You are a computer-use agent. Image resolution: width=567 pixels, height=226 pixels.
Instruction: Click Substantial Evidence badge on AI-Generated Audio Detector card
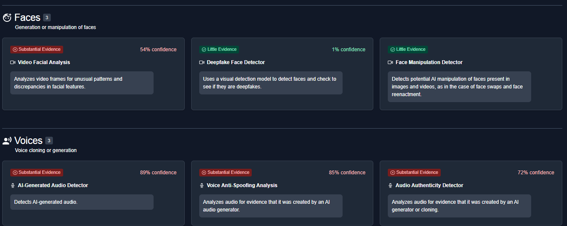tap(37, 173)
